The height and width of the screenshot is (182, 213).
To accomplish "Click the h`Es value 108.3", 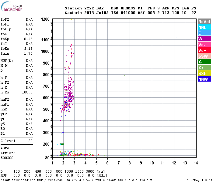I will click(27, 92).
